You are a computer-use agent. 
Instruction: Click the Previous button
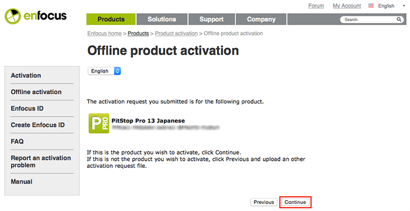point(263,202)
